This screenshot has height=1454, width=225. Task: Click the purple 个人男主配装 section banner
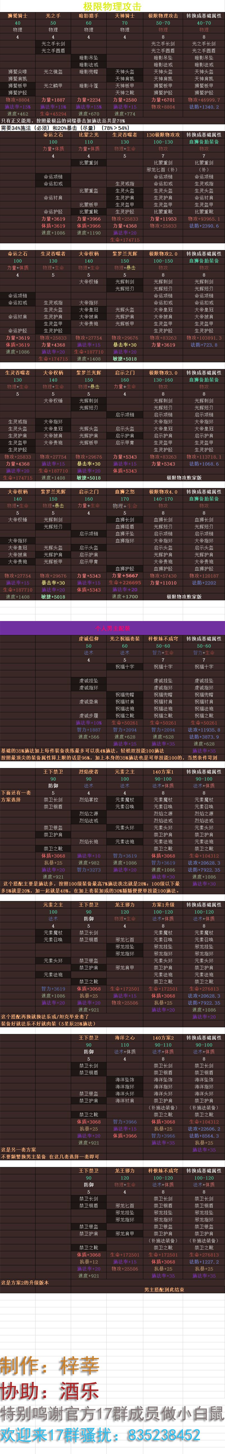pyautogui.click(x=112, y=628)
